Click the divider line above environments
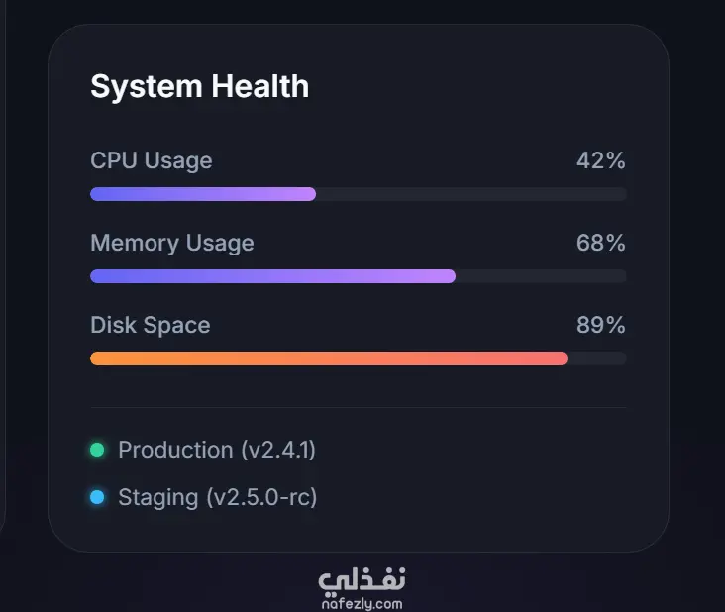Image resolution: width=725 pixels, height=612 pixels. click(359, 408)
